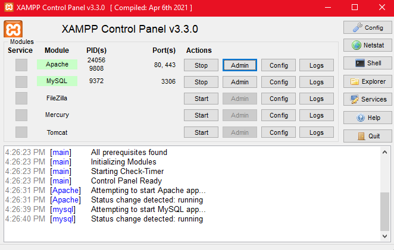Start the Tomcat module
Viewport: 394px width, 250px height.
[201, 132]
